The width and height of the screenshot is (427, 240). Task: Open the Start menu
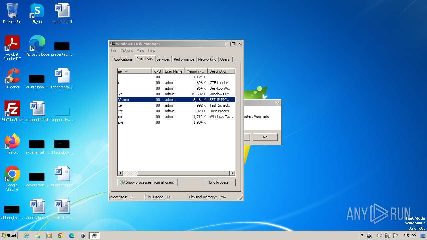click(9, 236)
